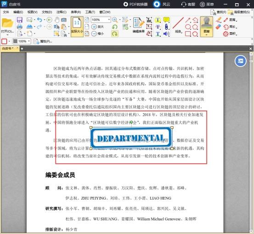Click the 高级查找(S) advanced search button

point(238,12)
